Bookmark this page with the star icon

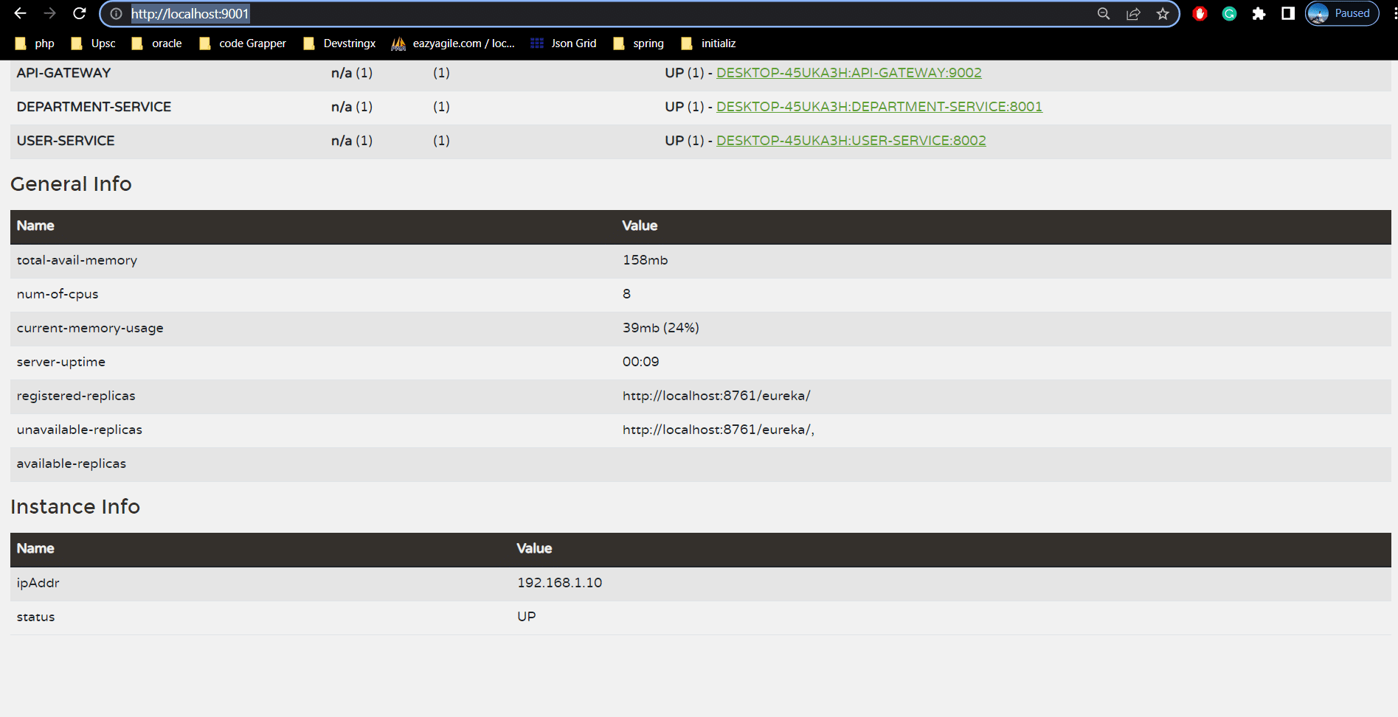[1163, 13]
